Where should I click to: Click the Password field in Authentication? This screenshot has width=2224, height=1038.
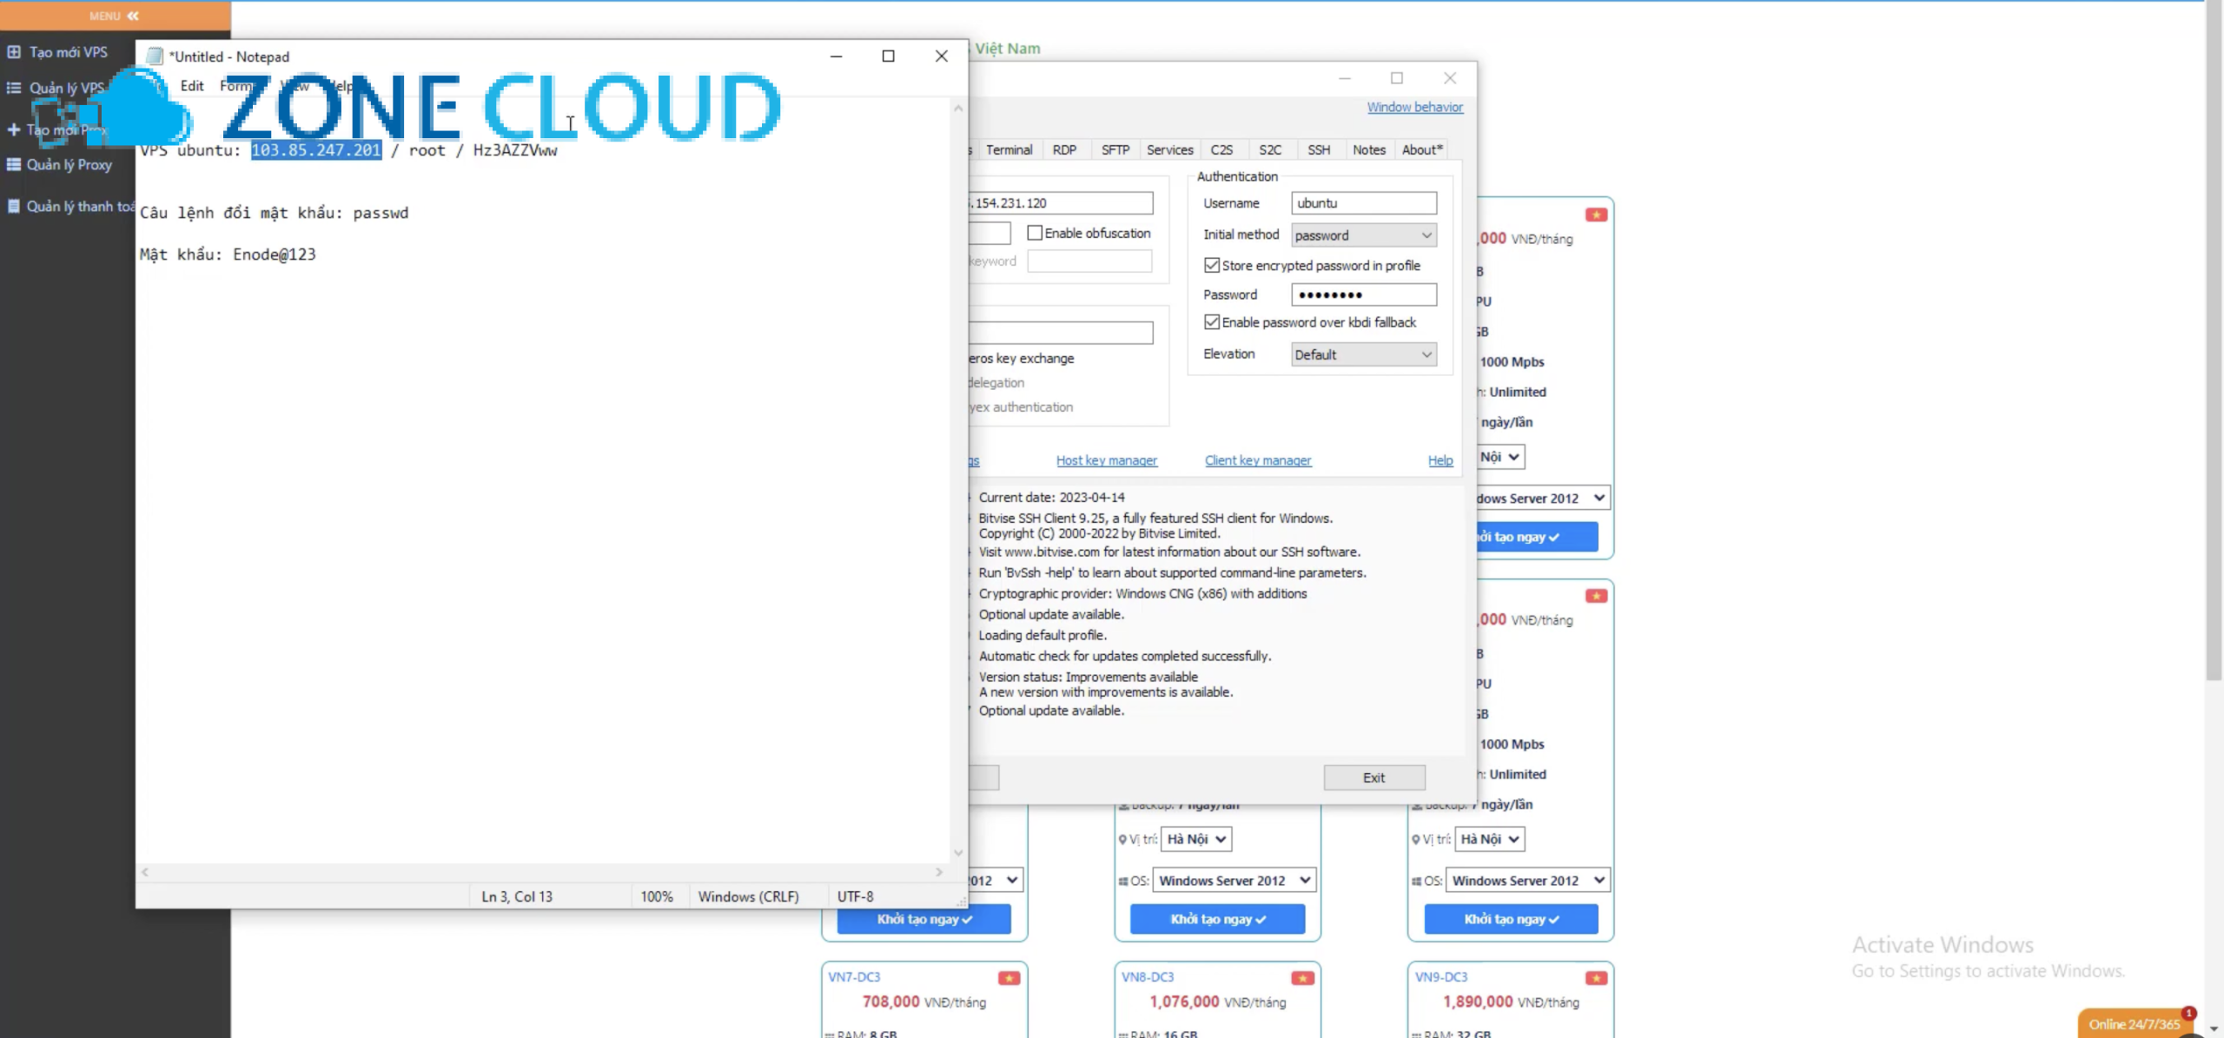(1363, 294)
